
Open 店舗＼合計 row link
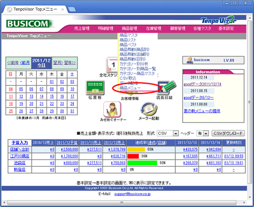pos(19,149)
